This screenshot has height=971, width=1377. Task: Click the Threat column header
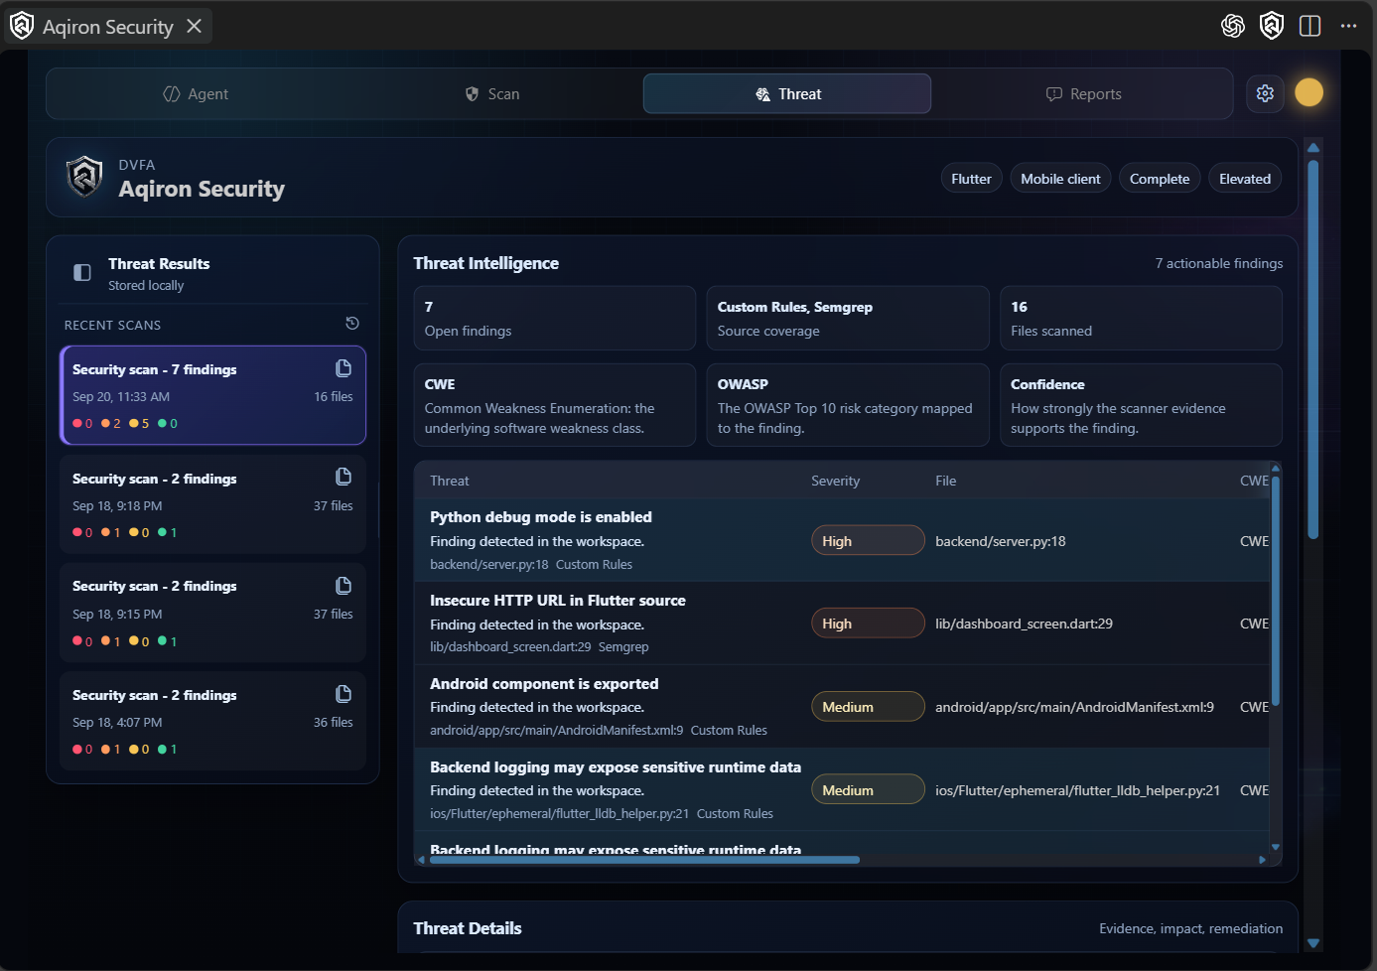pos(450,481)
